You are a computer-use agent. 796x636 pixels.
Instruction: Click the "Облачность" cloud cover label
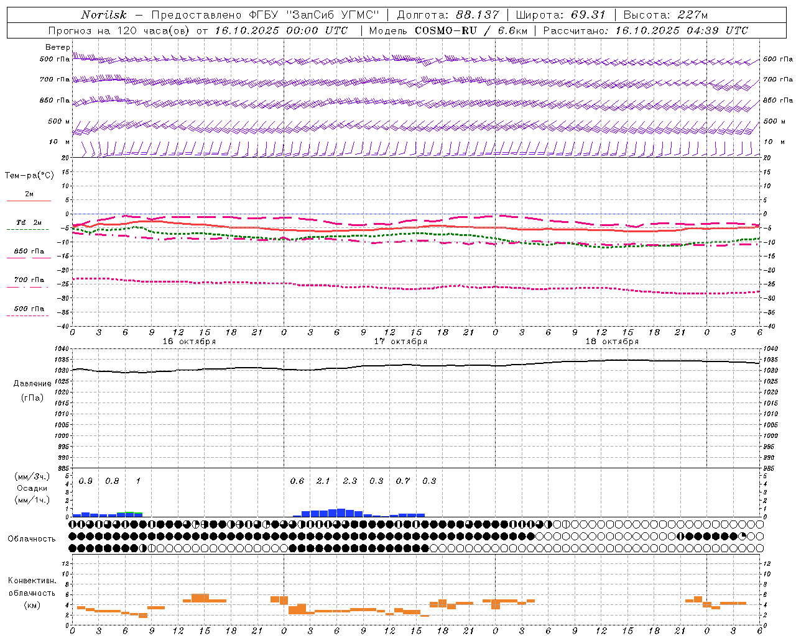tap(32, 538)
